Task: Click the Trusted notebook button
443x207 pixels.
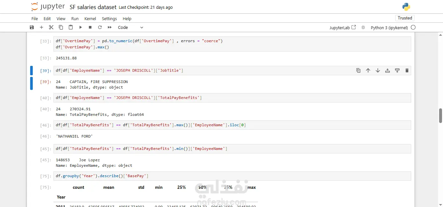Action: point(405,18)
